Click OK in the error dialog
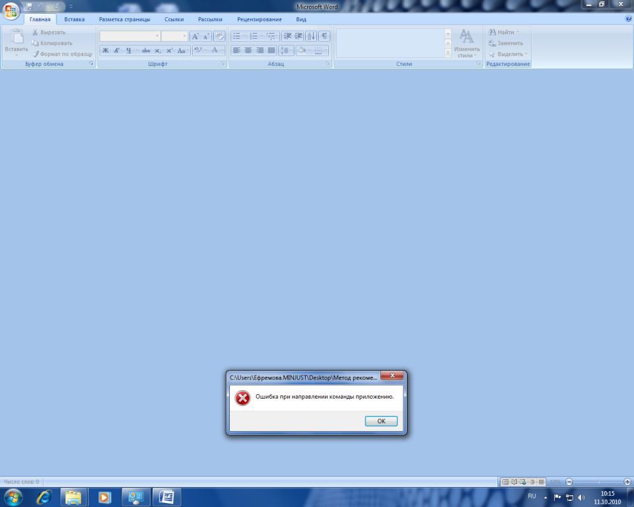634x507 pixels. click(381, 421)
